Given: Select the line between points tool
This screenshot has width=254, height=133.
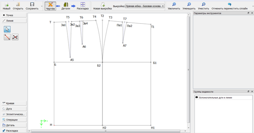Looking at the screenshot, I should point(7,37).
